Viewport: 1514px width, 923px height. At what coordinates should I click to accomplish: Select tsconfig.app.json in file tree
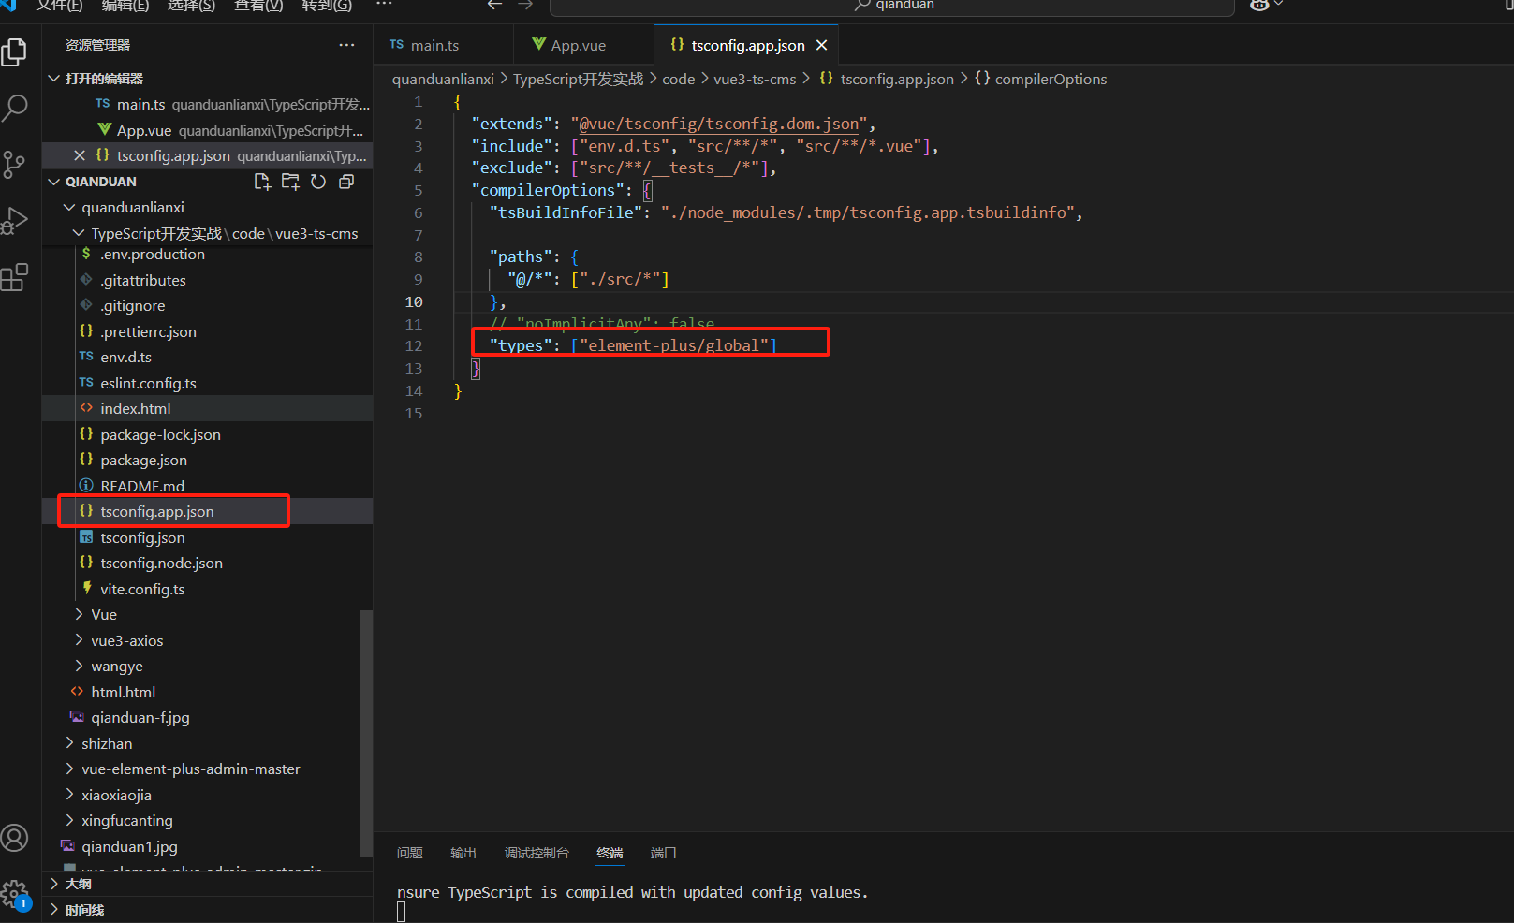[207, 511]
